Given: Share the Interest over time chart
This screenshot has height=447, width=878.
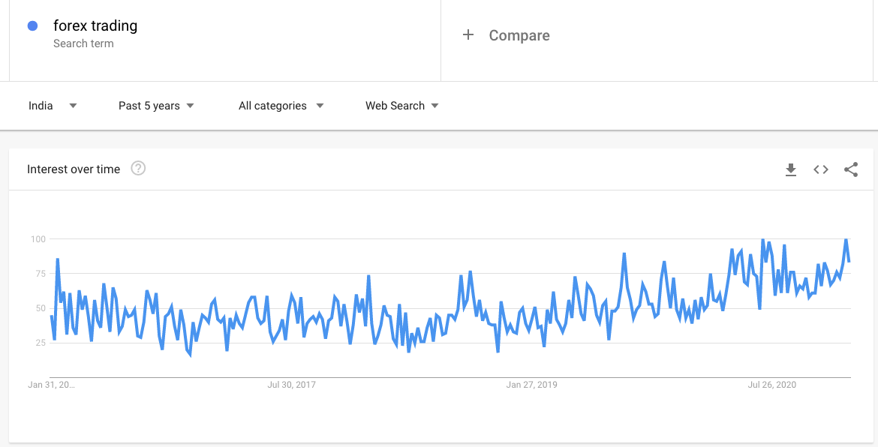Looking at the screenshot, I should tap(850, 169).
